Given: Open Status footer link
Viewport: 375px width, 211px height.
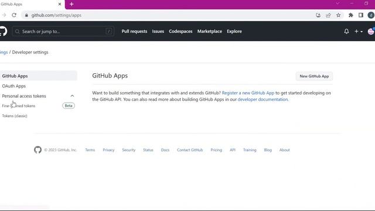Looking at the screenshot, I should [x=148, y=150].
